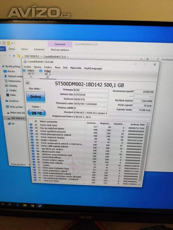Click status icon for Čas na roztočení ploten

(31, 128)
